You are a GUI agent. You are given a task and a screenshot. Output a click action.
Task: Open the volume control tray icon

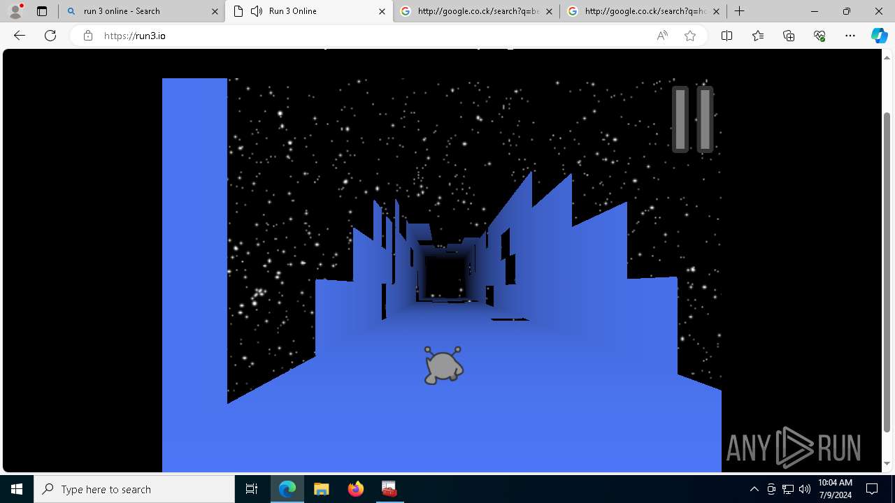[804, 489]
